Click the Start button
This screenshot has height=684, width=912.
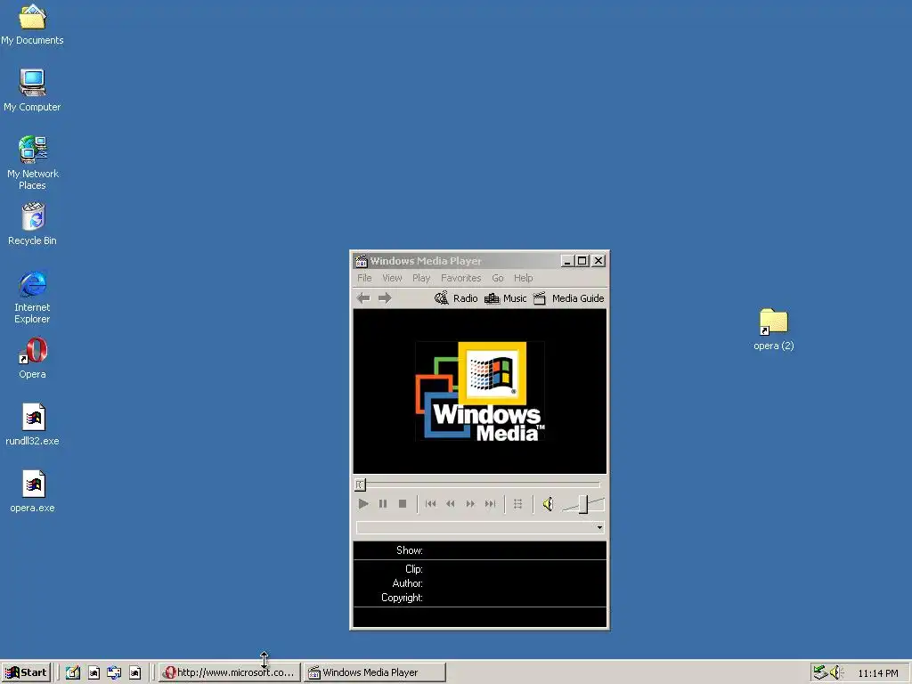point(26,672)
